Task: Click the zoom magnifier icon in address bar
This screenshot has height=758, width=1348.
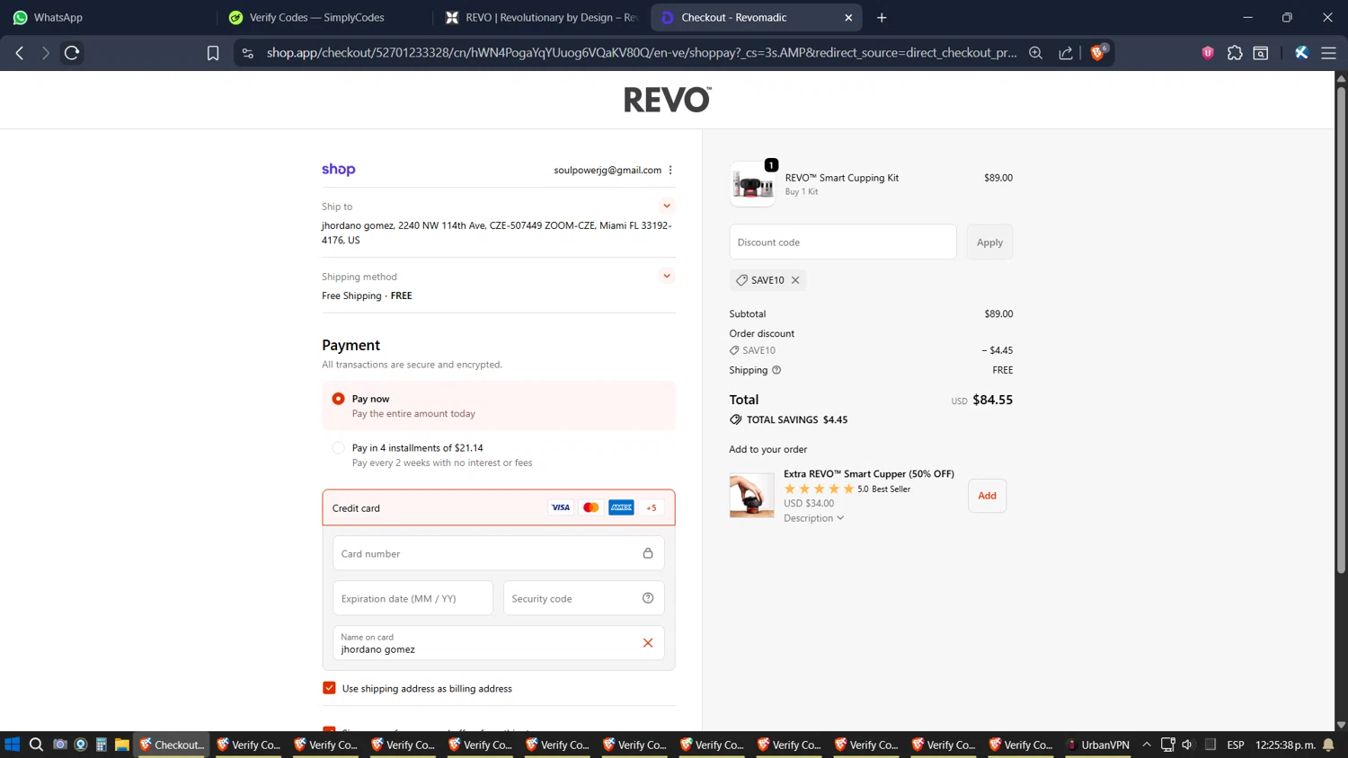Action: [1035, 53]
